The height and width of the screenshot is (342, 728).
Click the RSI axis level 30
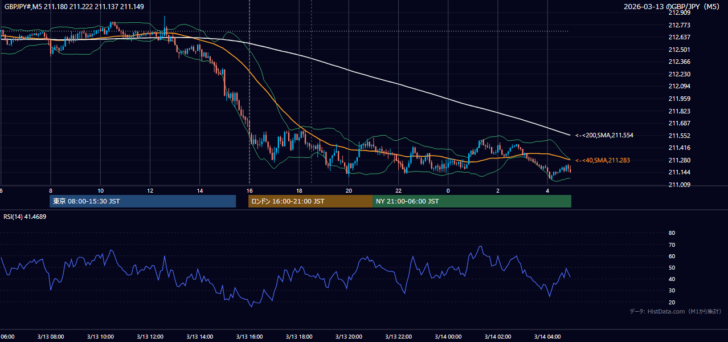point(672,291)
